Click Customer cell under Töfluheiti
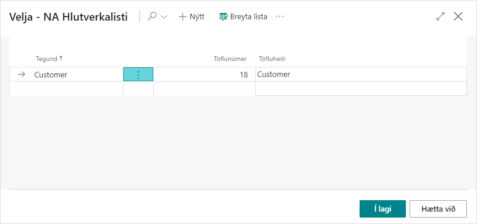 click(361, 74)
